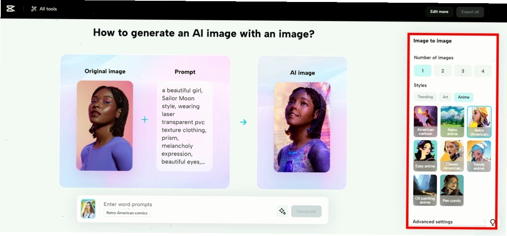This screenshot has height=236, width=507.
Task: Click the lightbulb tips icon
Action: [x=493, y=223]
